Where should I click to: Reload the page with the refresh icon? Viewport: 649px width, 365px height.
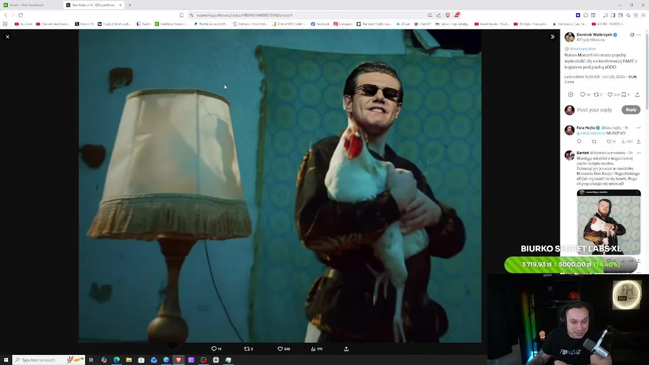coord(21,15)
